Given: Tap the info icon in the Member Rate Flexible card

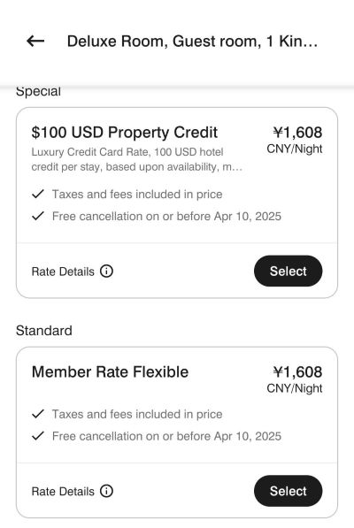Looking at the screenshot, I should (106, 491).
